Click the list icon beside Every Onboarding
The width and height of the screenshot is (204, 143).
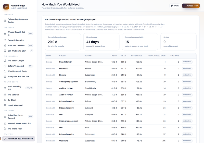(5, 40)
